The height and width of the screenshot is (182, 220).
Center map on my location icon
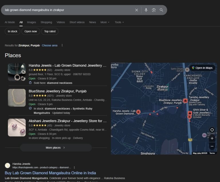pos(212,130)
